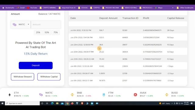Open the Windows Start menu
Image resolution: width=195 pixels, height=110 pixels.
pyautogui.click(x=2, y=103)
